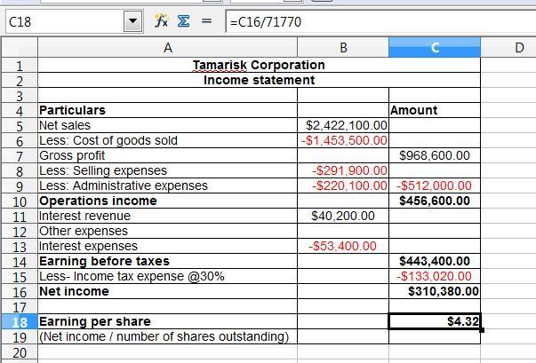This screenshot has width=536, height=363.
Task: Click the select-all corner box
Action: tap(20, 47)
